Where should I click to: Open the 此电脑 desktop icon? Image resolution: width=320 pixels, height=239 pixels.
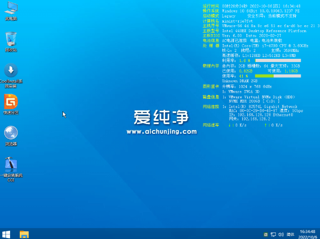(11, 11)
